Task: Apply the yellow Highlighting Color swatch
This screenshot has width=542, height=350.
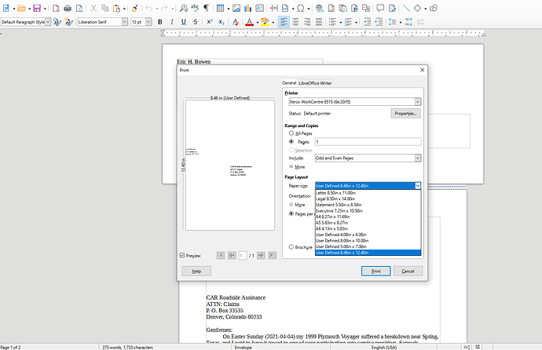Action: [x=265, y=22]
